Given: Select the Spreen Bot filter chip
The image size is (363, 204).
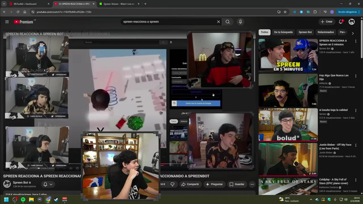Looking at the screenshot, I should [305, 32].
